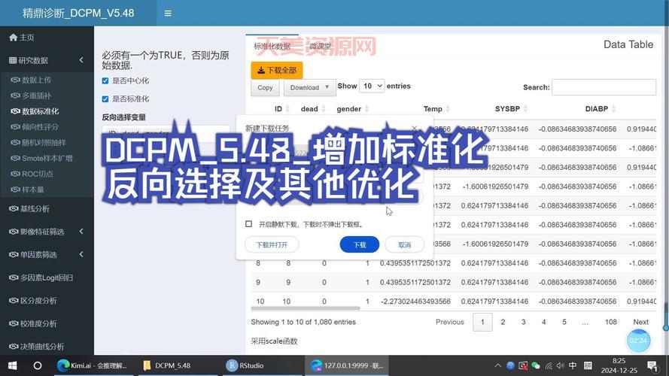Image resolution: width=669 pixels, height=376 pixels.
Task: Open the Download dropdown button
Action: 310,87
